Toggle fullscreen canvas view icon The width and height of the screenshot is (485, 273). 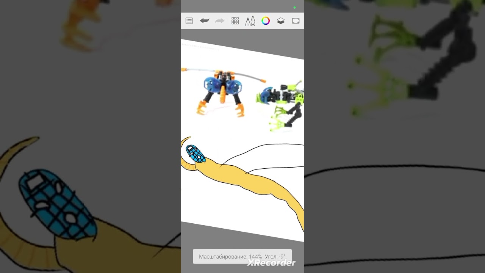(x=296, y=21)
